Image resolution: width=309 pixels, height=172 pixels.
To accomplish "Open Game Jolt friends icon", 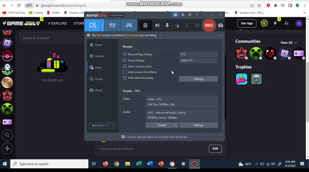I will click(287, 23).
